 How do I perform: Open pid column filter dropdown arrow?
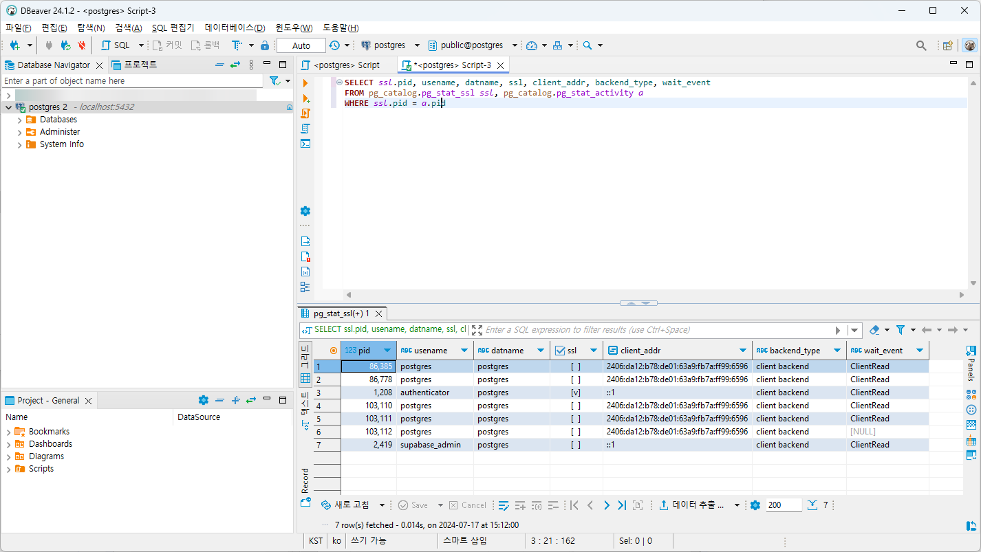(389, 351)
